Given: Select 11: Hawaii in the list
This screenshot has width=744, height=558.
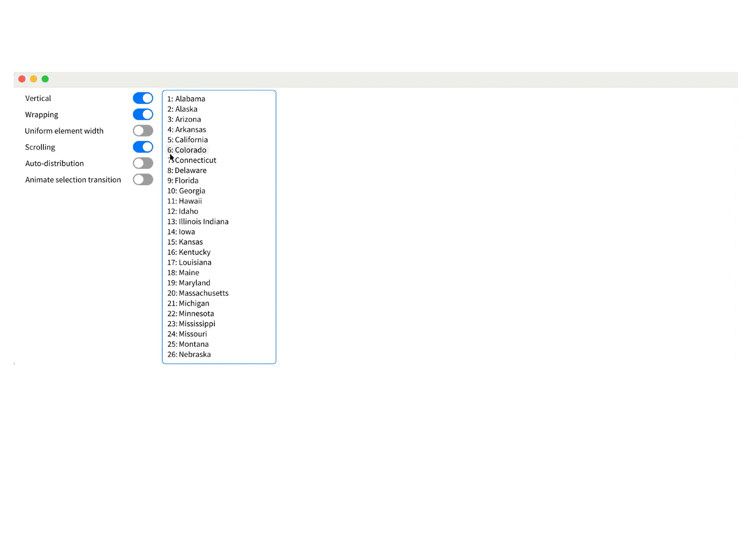Looking at the screenshot, I should [185, 201].
